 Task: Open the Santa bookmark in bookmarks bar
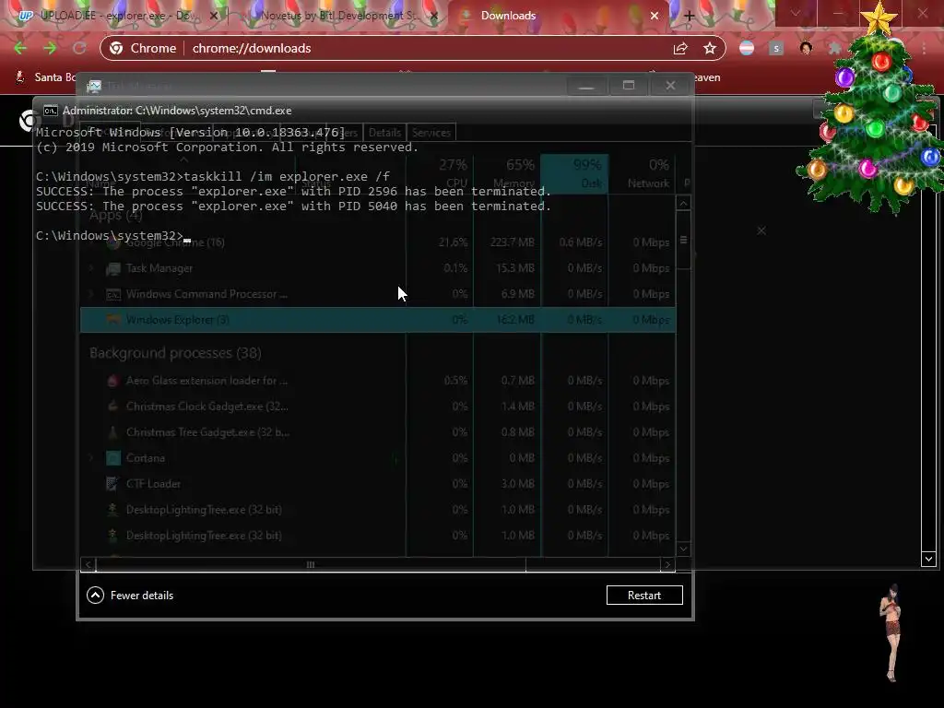click(x=45, y=77)
